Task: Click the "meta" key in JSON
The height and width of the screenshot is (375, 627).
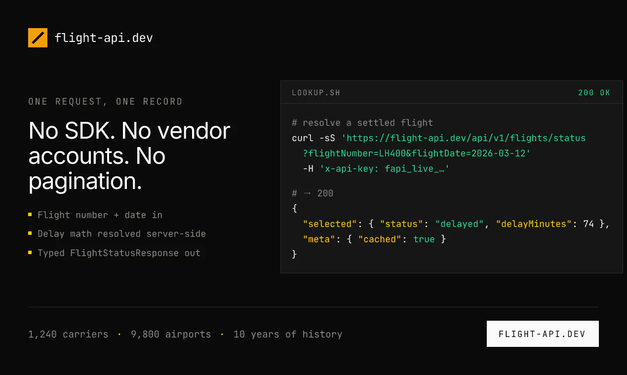Action: tap(319, 239)
